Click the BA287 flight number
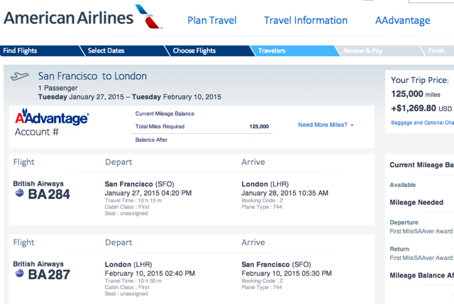454x304 pixels. pos(49,274)
